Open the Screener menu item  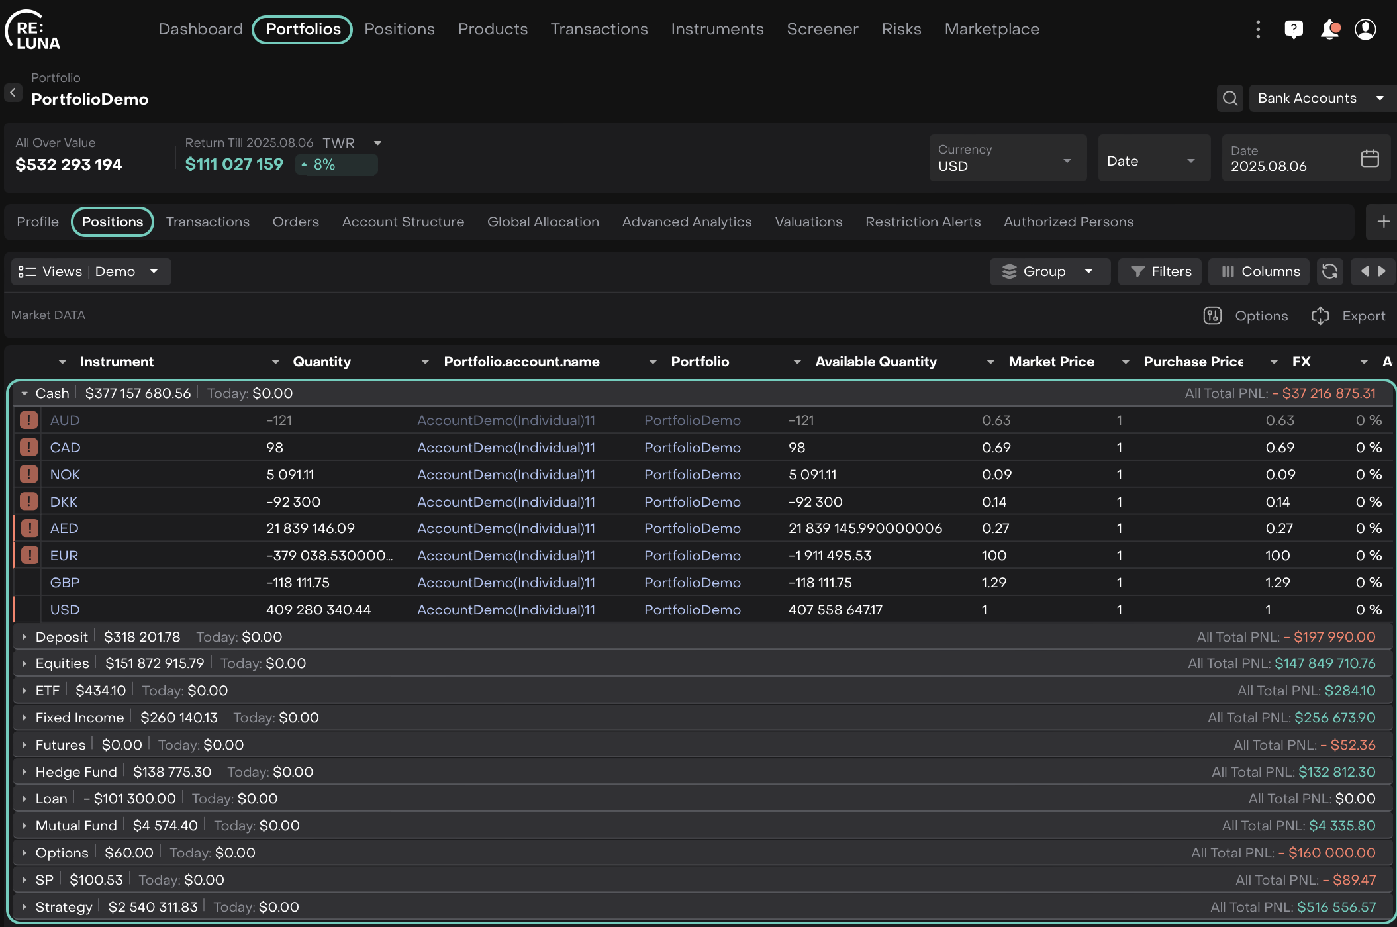click(x=822, y=29)
